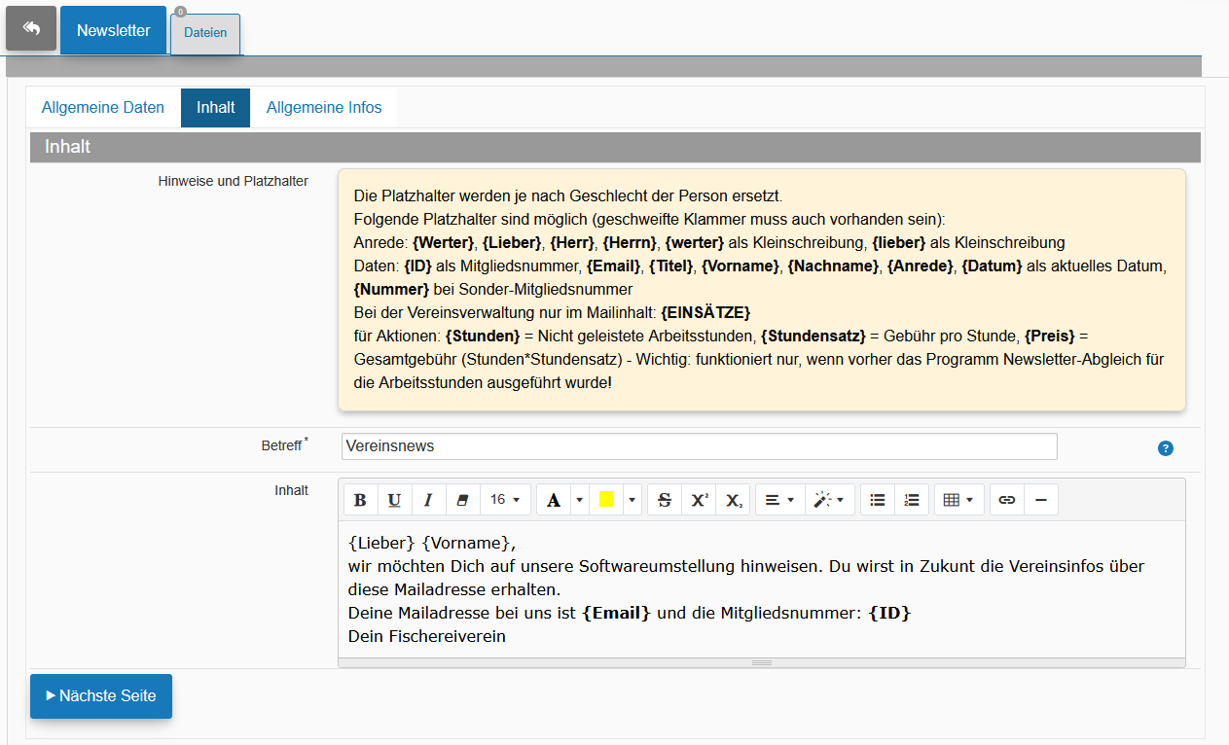Viewport: 1229px width, 745px height.
Task: Toggle bold formatting
Action: [360, 500]
